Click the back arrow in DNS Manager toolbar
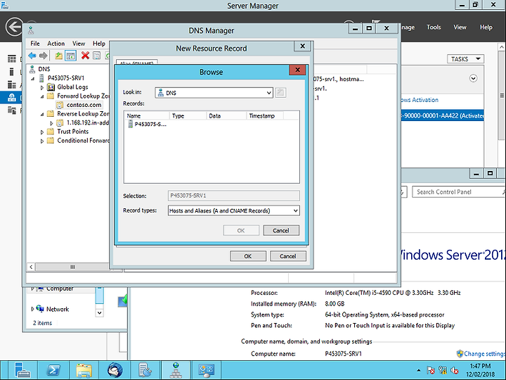 (x=32, y=56)
